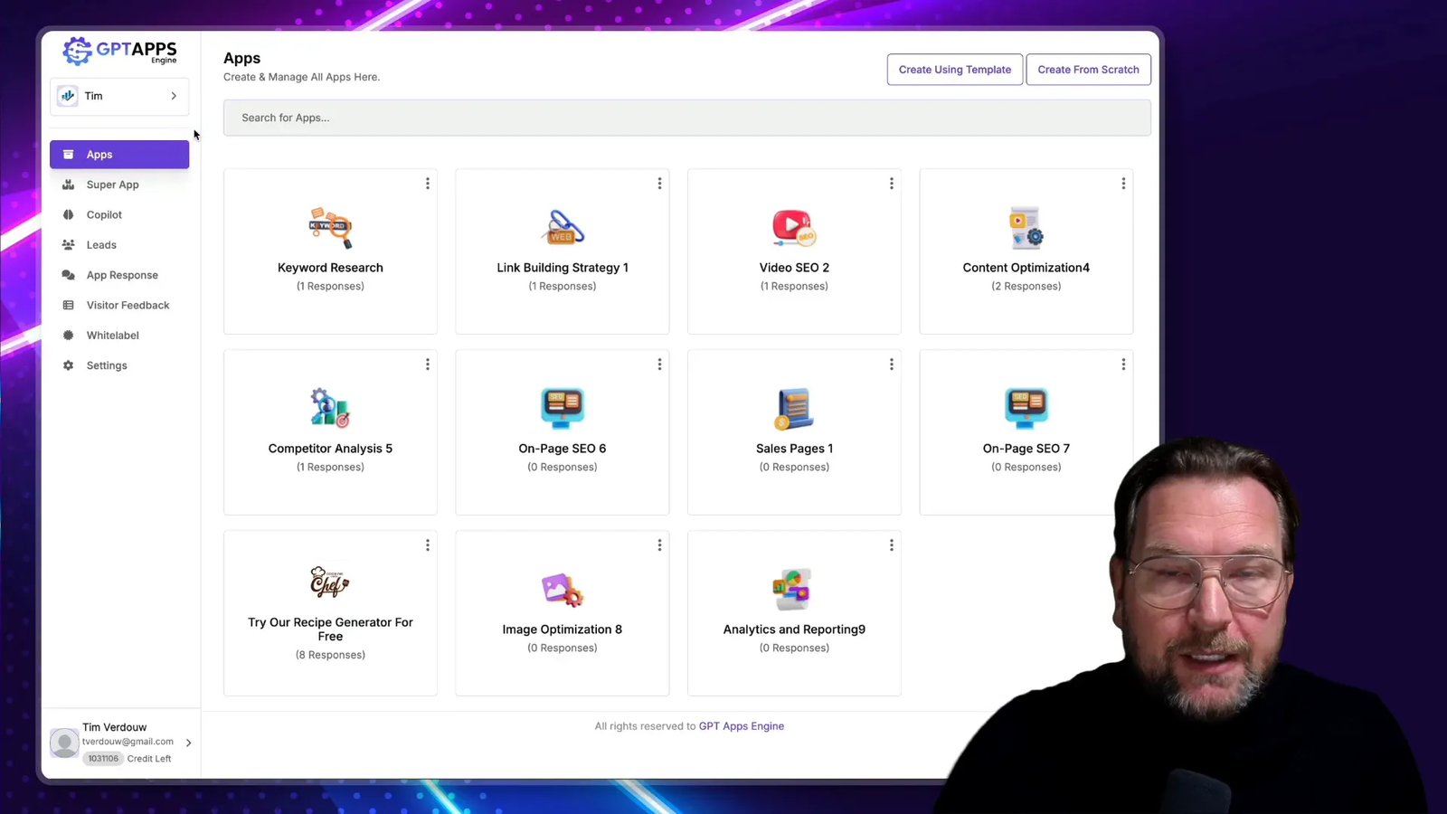Open Analytics and Reporting9 app icon

[794, 590]
